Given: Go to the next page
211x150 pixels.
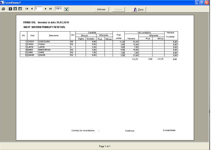Looking at the screenshot, I should [x=46, y=9].
